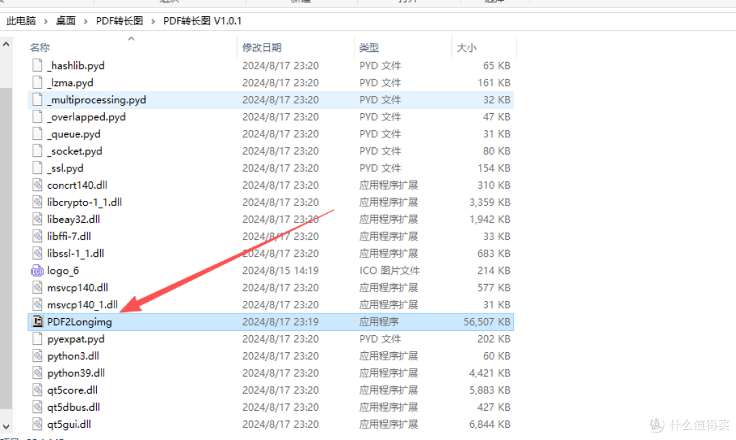Image resolution: width=736 pixels, height=440 pixels.
Task: Click the qt5core.dll file icon
Action: pyautogui.click(x=37, y=390)
